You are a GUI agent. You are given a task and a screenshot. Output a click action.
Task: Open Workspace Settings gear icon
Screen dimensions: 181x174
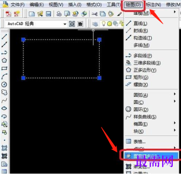pyautogui.click(x=72, y=24)
